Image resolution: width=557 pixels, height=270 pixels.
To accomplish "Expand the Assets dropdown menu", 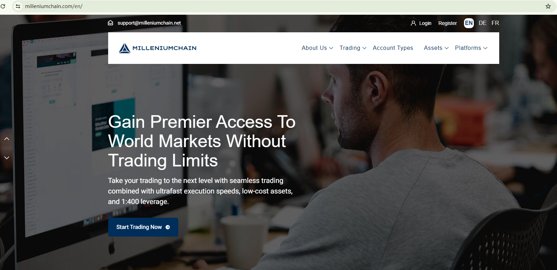I will coord(436,48).
